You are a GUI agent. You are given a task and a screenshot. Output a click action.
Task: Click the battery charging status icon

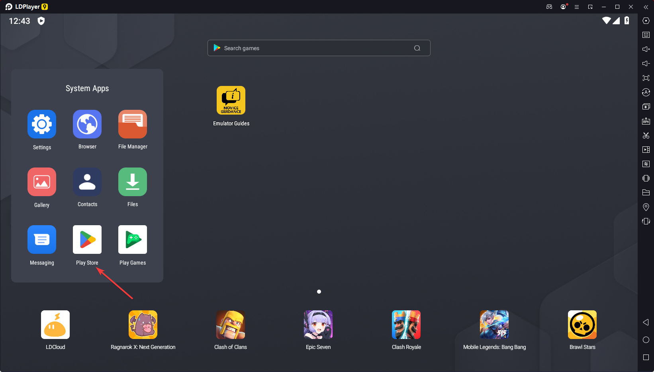coord(627,20)
